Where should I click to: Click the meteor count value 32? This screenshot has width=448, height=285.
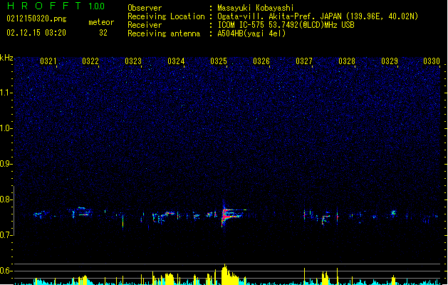103,33
